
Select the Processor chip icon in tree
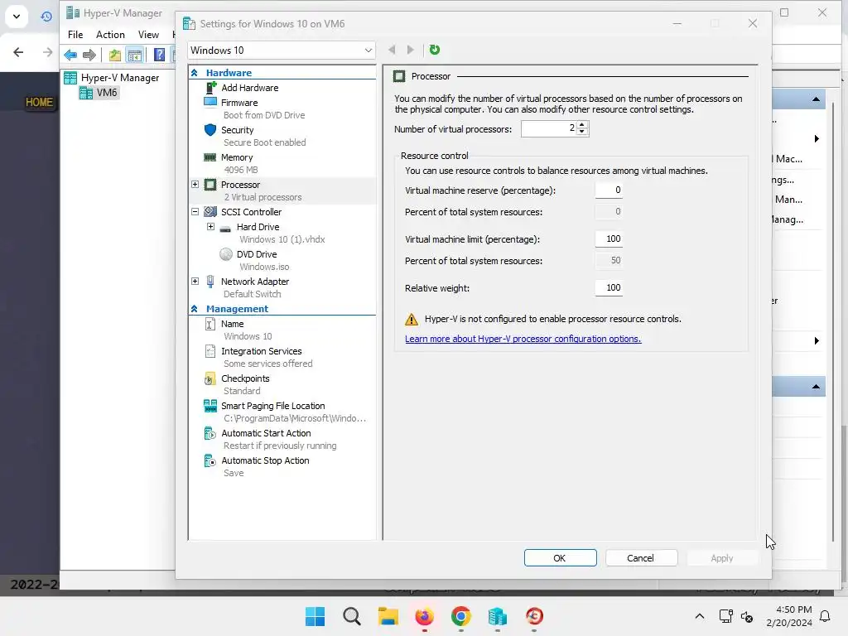[x=210, y=185]
